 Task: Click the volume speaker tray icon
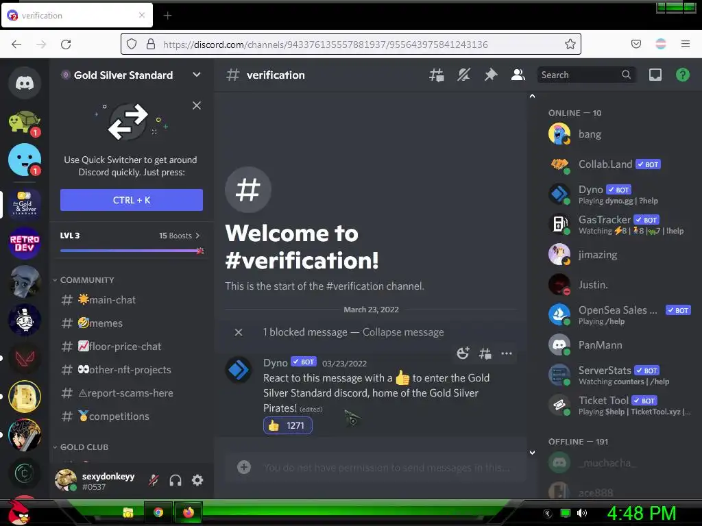tap(582, 513)
